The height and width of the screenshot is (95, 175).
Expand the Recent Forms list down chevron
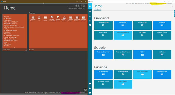14,47
